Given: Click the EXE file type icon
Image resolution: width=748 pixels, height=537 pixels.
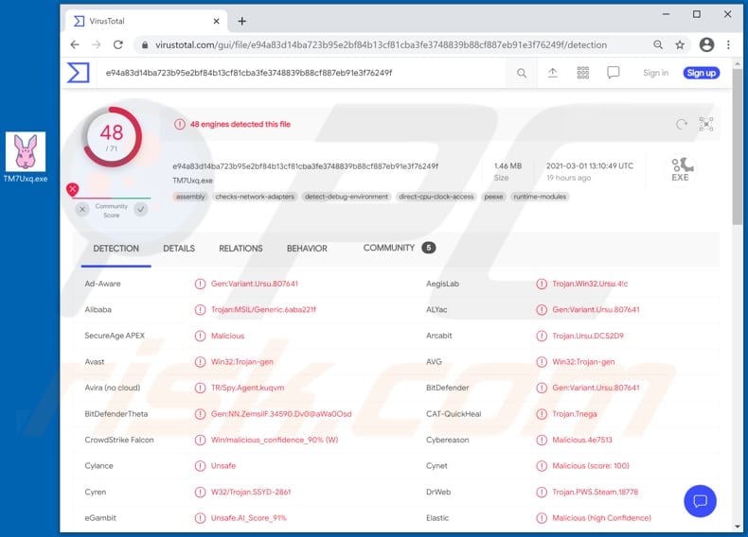Looking at the screenshot, I should (681, 169).
